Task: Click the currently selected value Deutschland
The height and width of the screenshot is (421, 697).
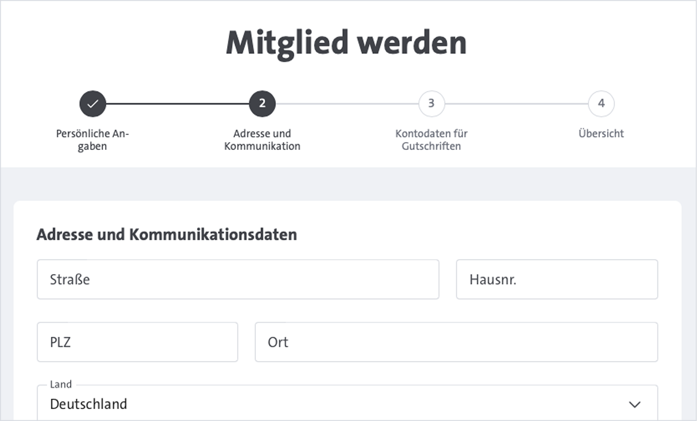Action: point(87,404)
